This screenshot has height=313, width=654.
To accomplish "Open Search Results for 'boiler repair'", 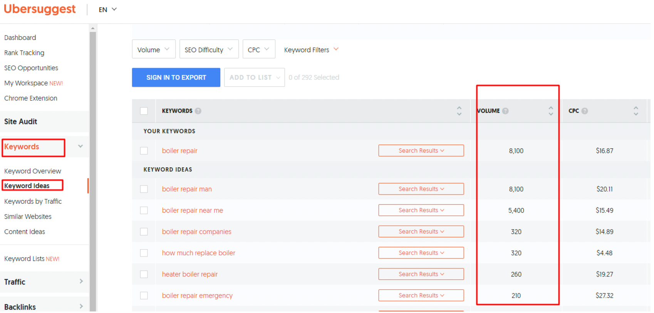I will (421, 151).
